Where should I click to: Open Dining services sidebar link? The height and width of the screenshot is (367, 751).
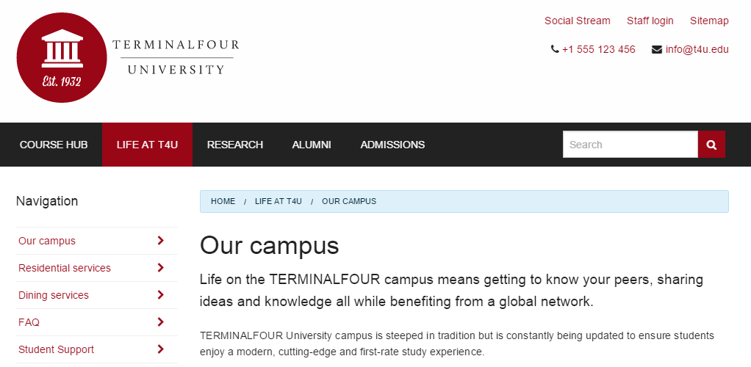point(54,295)
